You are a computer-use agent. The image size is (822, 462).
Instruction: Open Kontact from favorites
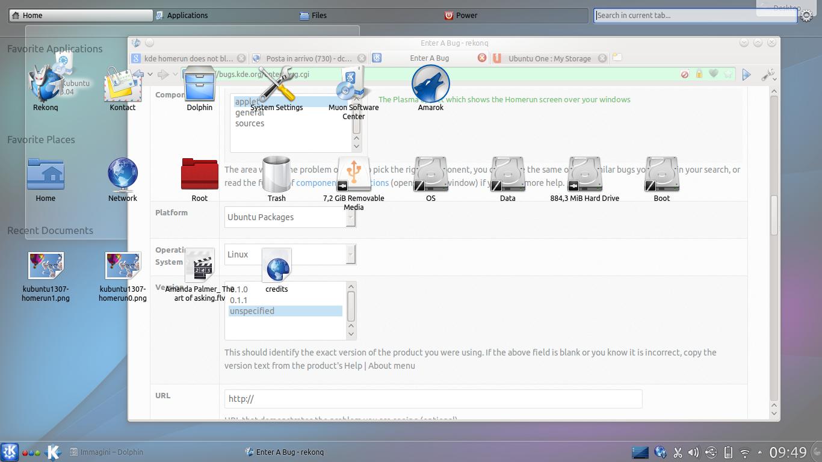pyautogui.click(x=122, y=88)
